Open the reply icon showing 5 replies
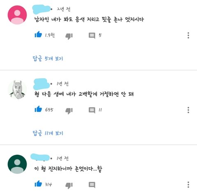Screen dimensions: 197x195 pos(92,36)
